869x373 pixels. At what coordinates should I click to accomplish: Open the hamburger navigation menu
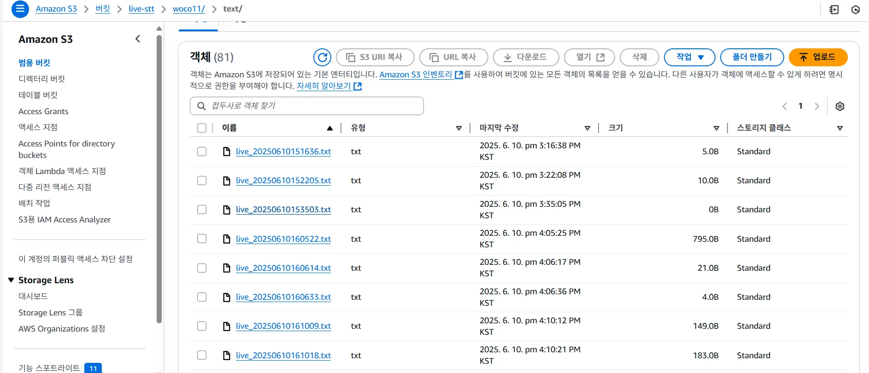20,9
